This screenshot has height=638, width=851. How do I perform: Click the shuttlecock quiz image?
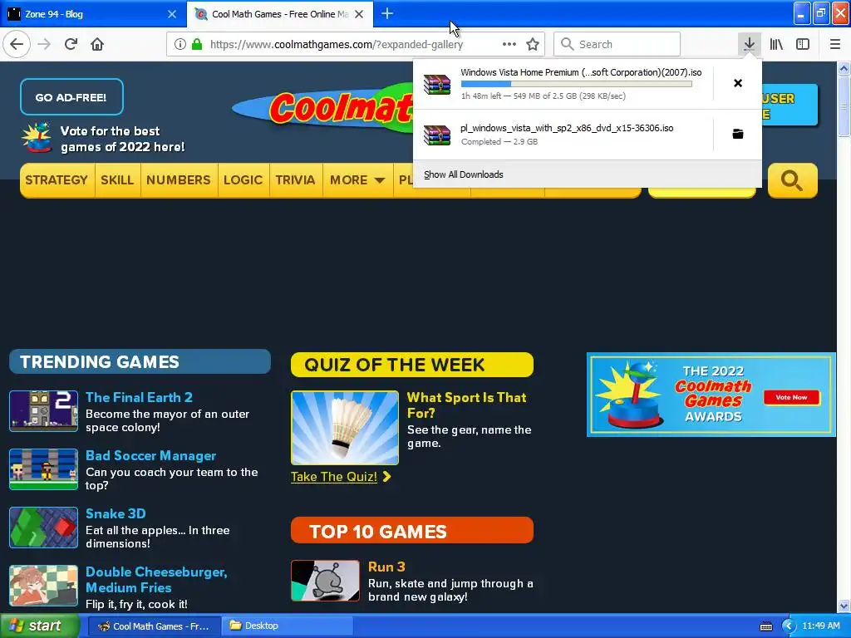tap(345, 428)
